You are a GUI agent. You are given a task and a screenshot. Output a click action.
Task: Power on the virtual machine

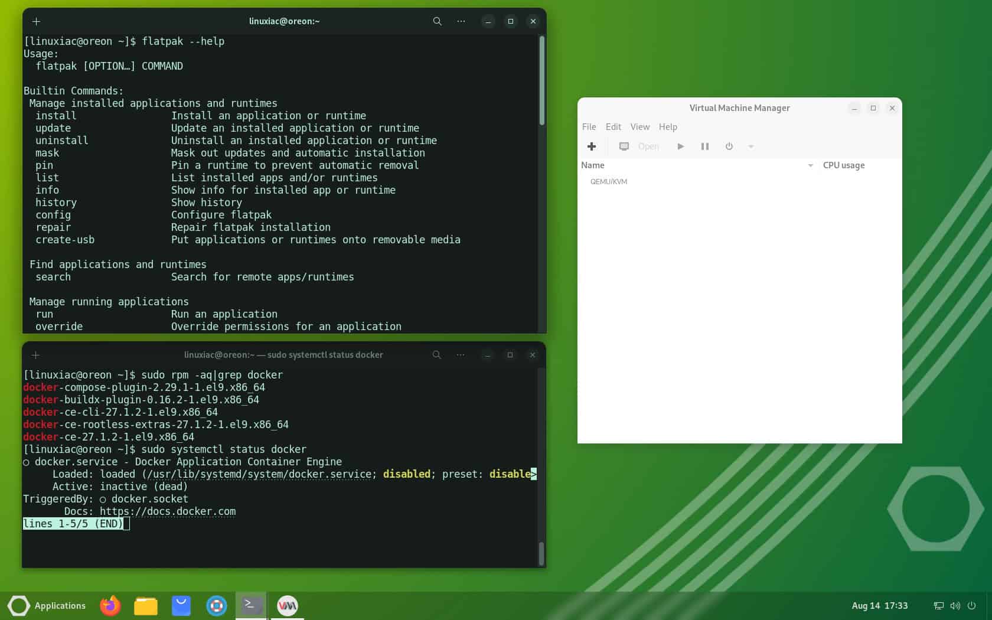click(680, 146)
